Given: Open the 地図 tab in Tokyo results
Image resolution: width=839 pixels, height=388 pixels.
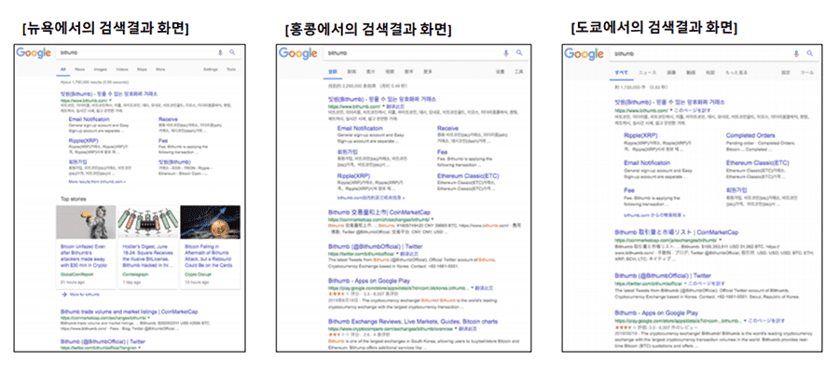Looking at the screenshot, I should [x=710, y=72].
